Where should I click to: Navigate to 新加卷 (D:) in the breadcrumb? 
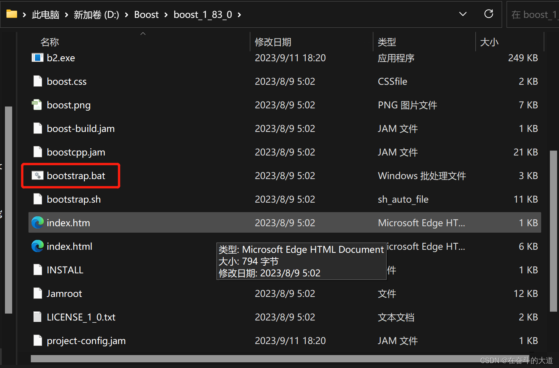click(x=96, y=15)
